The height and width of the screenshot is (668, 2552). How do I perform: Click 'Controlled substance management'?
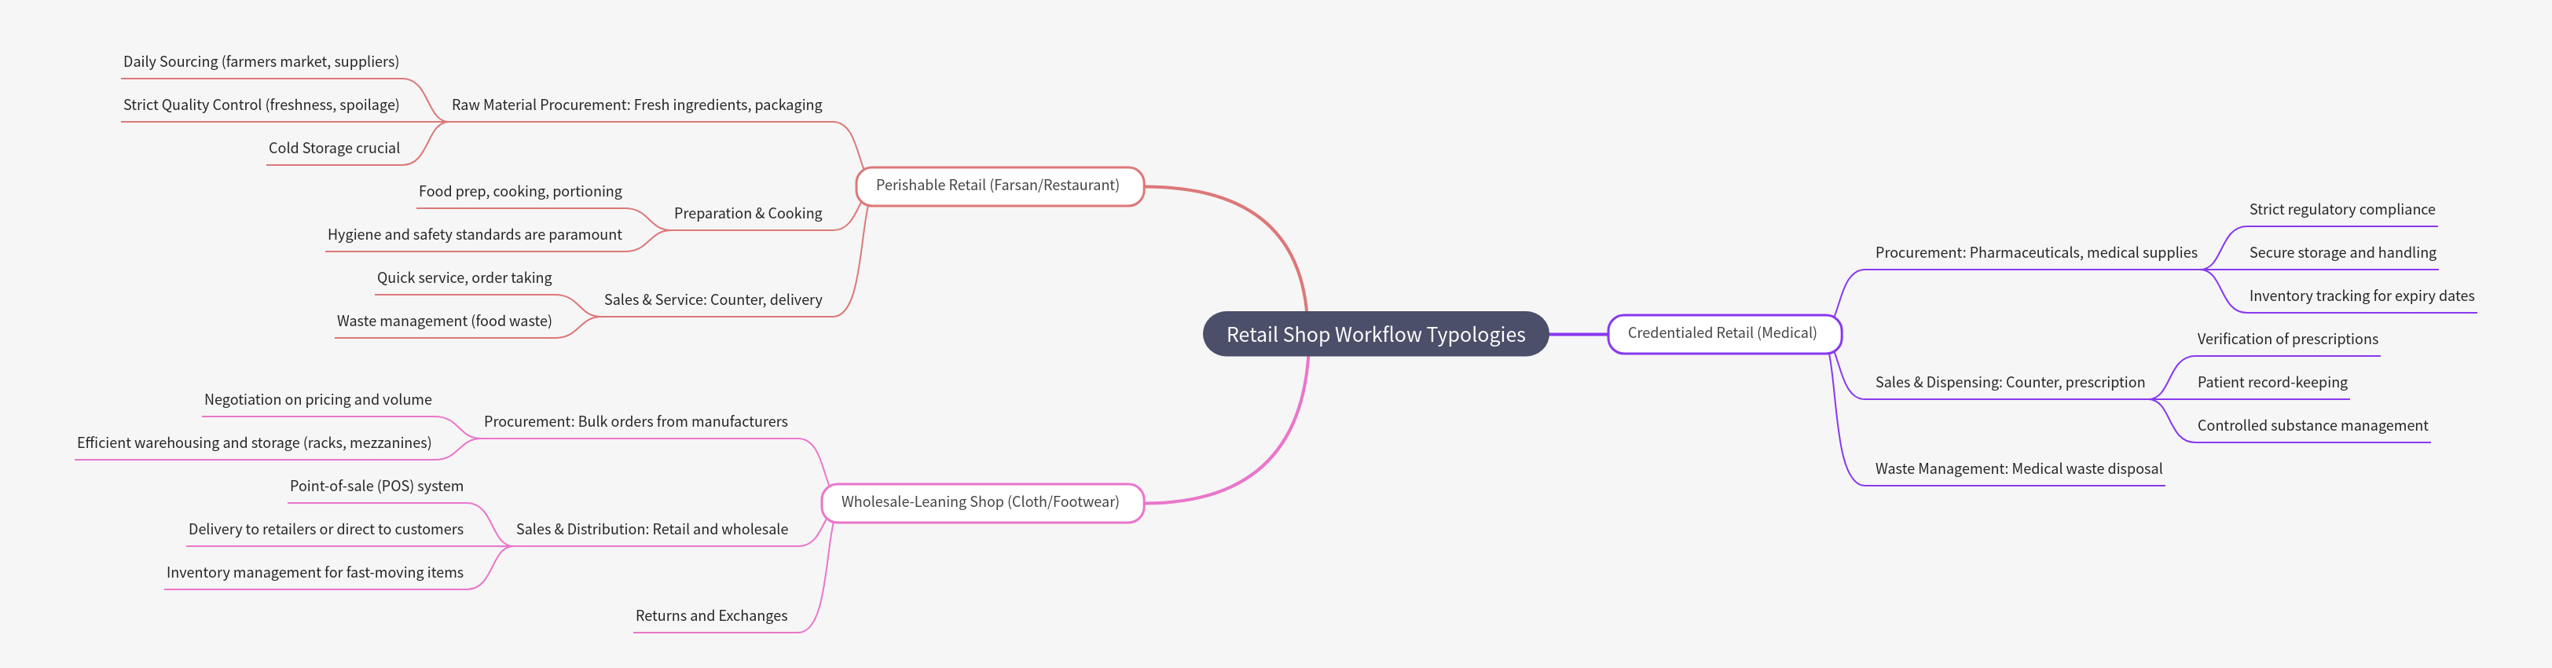pos(2312,426)
